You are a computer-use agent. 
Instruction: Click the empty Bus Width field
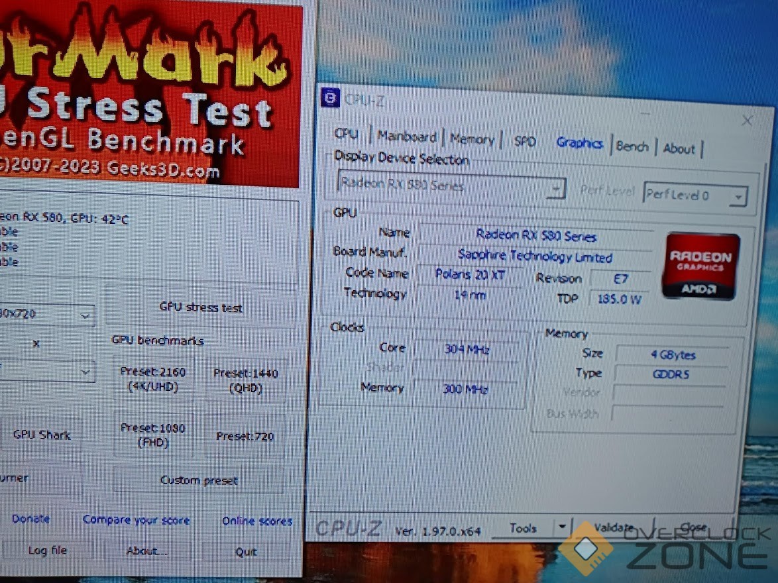point(667,414)
